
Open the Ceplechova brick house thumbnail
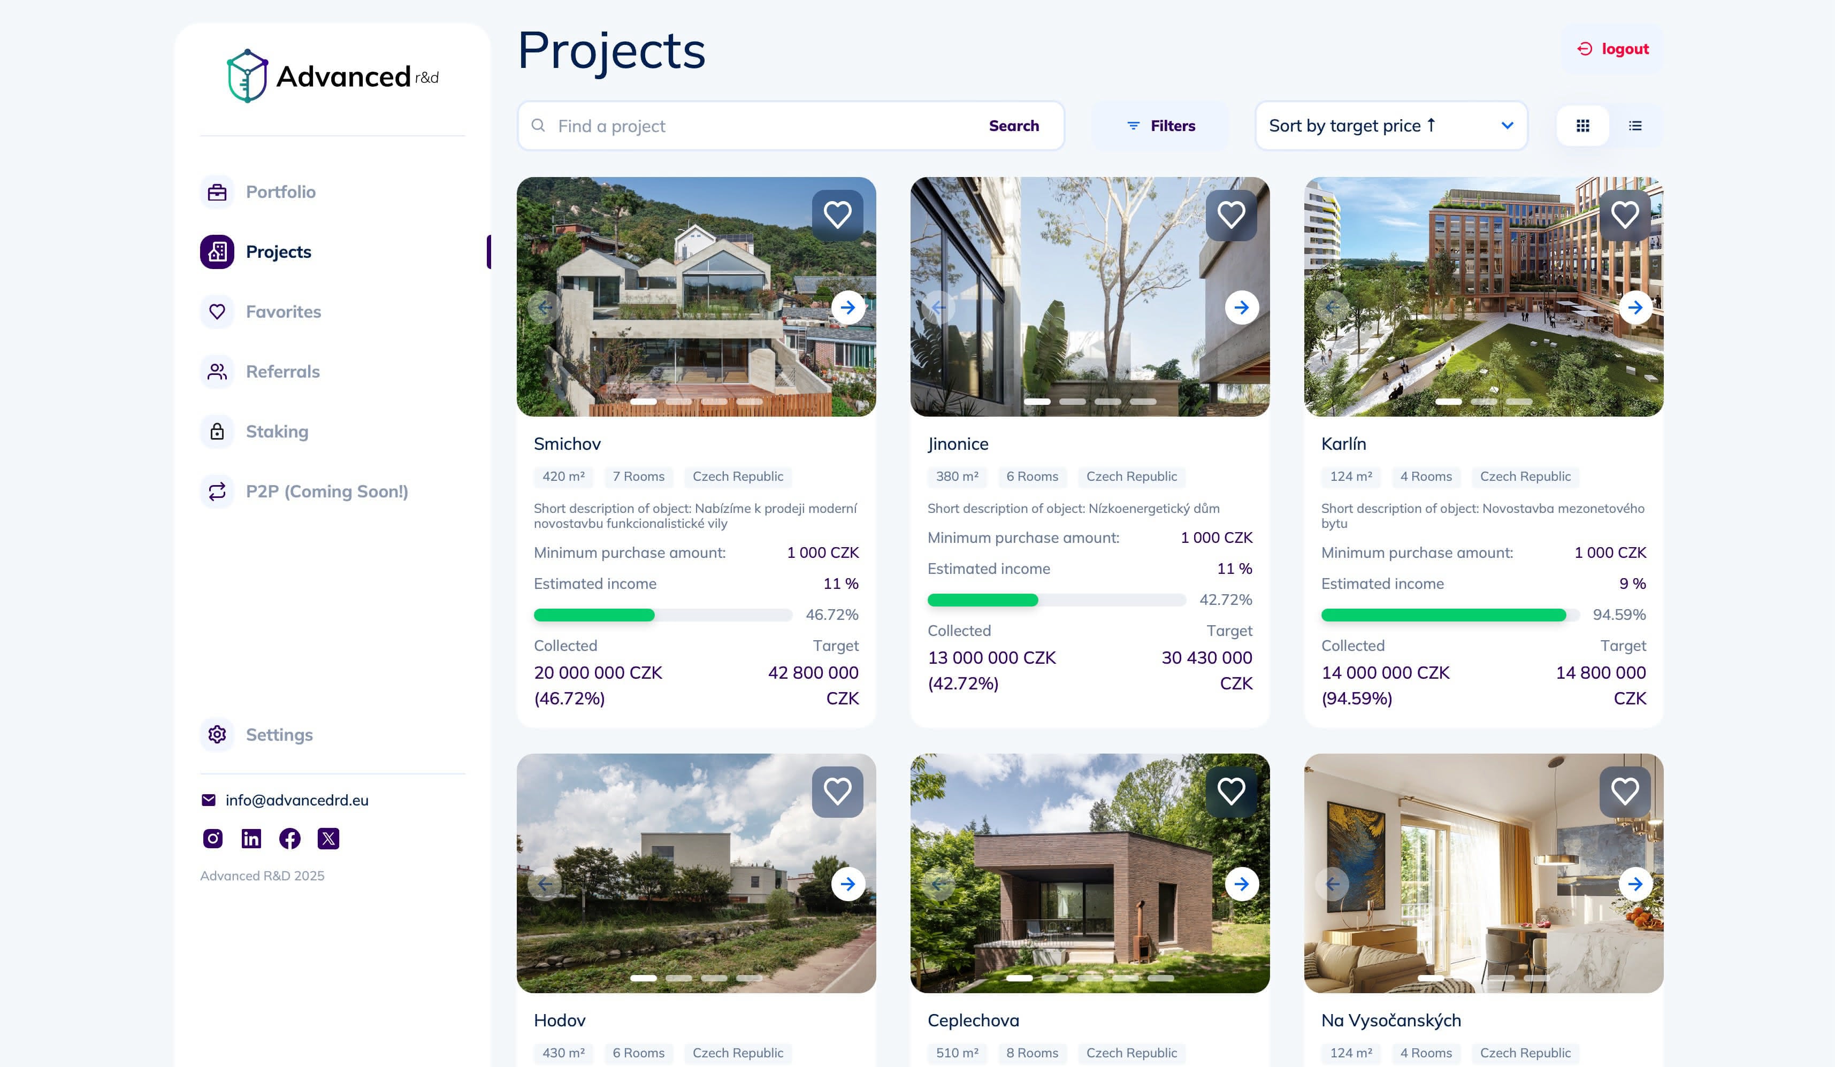coord(1090,873)
